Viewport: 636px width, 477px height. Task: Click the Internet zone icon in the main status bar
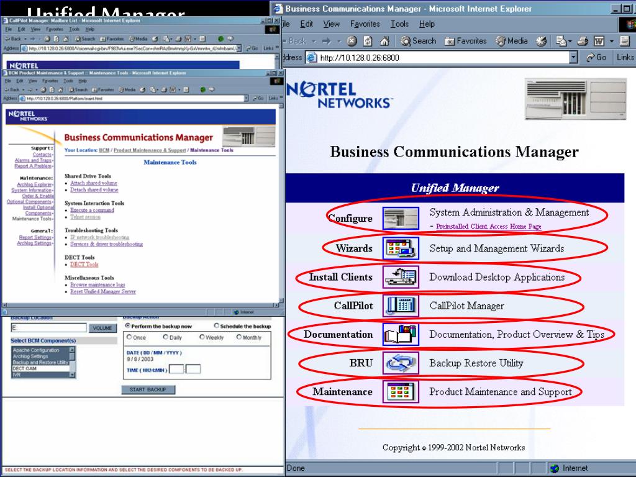[x=555, y=468]
